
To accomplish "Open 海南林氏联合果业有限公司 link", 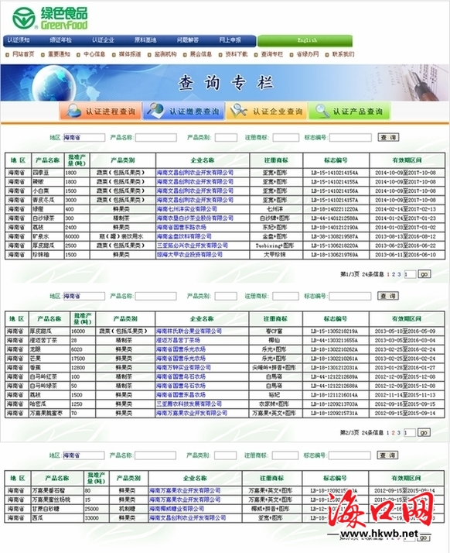I will click(189, 331).
